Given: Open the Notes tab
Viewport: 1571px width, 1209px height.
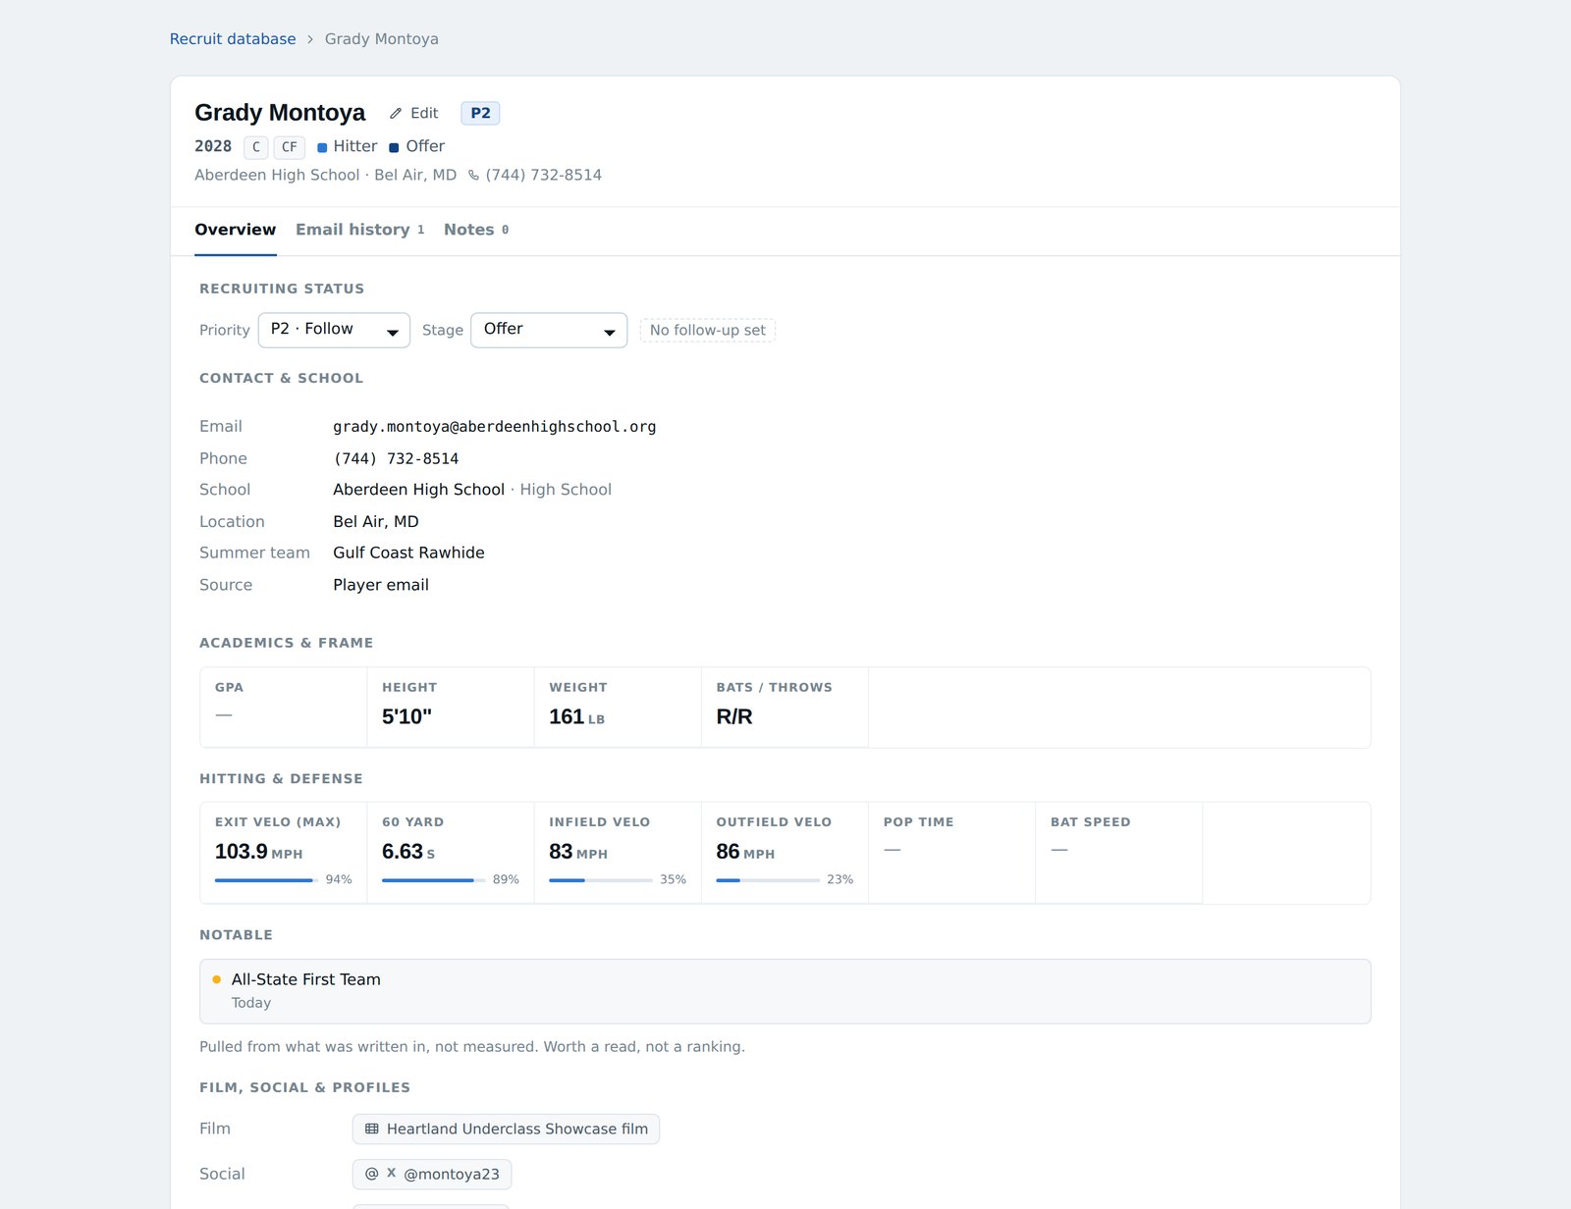Looking at the screenshot, I should coord(476,230).
